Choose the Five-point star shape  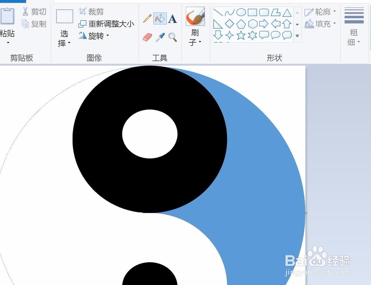241,35
